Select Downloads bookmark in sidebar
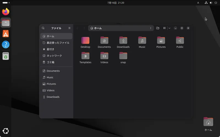This screenshot has height=137, width=220. point(56,97)
